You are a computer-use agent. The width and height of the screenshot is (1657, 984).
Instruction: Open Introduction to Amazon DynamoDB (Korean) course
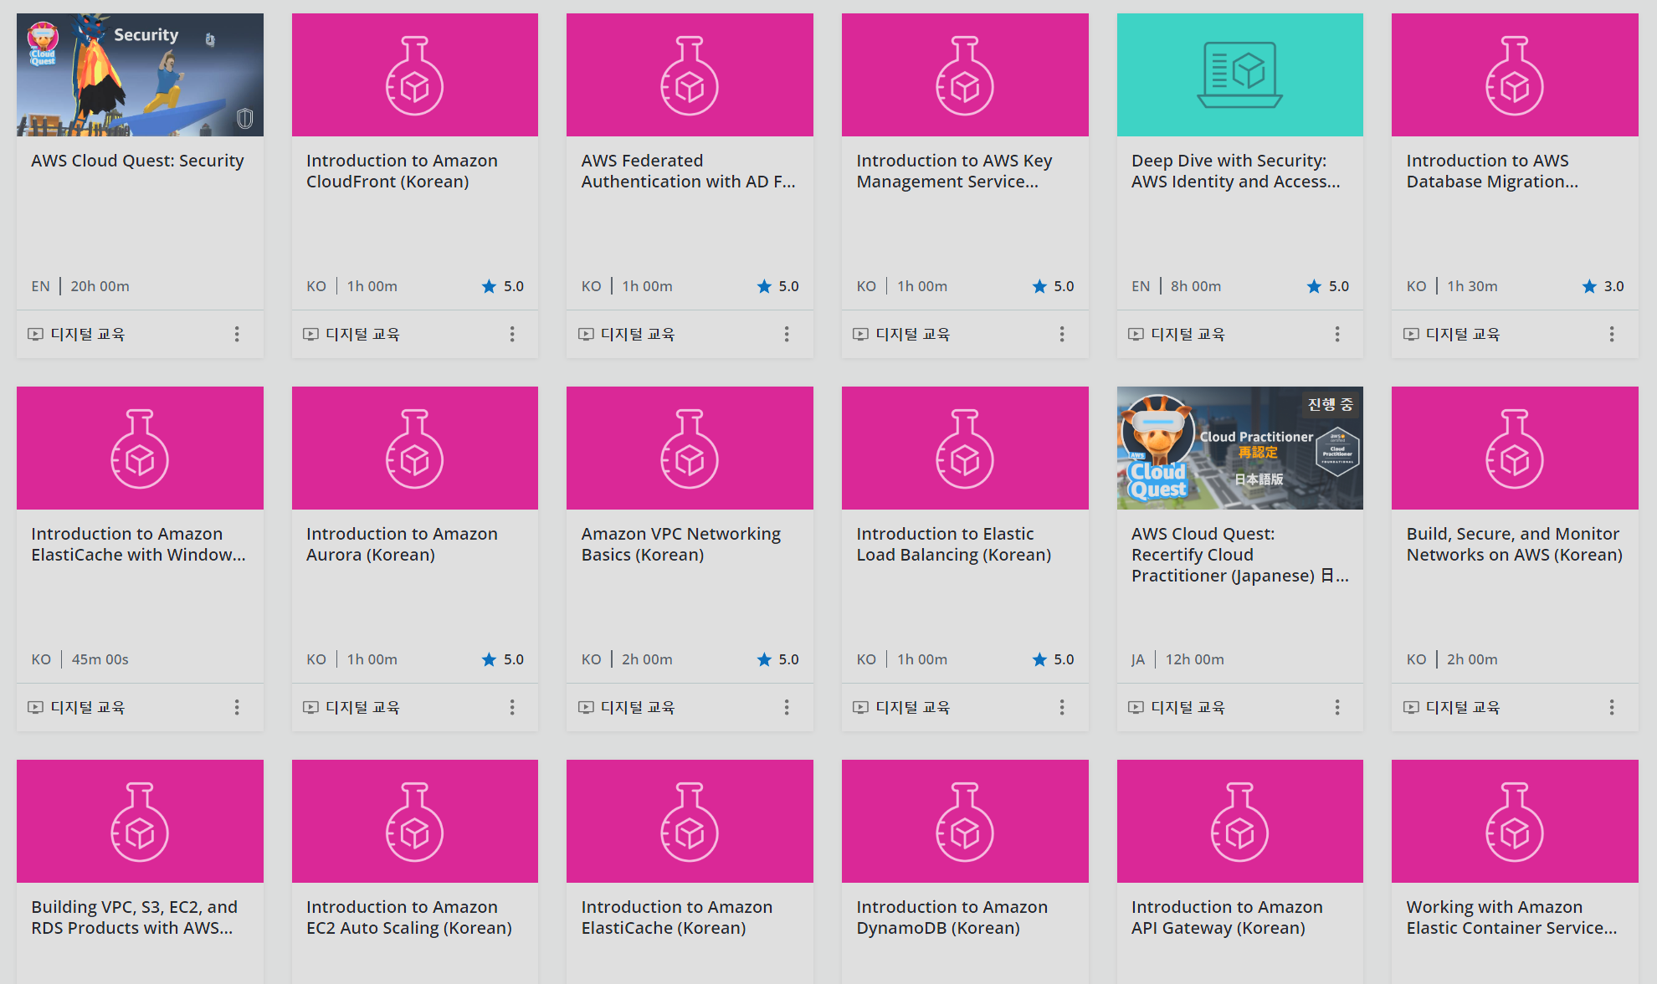tap(952, 917)
